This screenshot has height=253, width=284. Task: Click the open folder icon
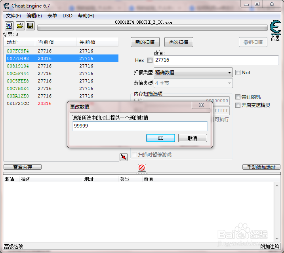[x=20, y=26]
